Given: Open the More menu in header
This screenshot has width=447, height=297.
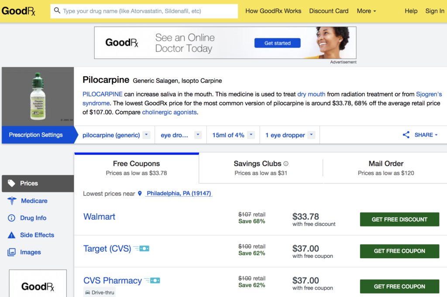Looking at the screenshot, I should pyautogui.click(x=367, y=11).
